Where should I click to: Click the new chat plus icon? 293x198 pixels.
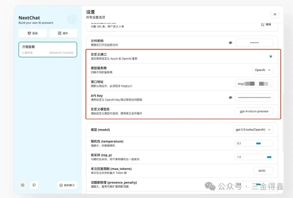tap(61, 185)
